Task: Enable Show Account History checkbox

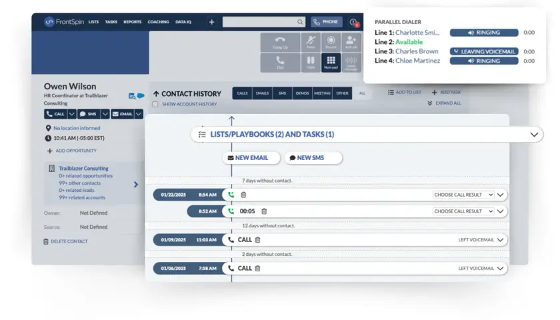Action: pyautogui.click(x=155, y=104)
